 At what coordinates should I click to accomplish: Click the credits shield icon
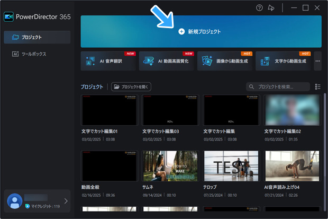pyautogui.click(x=27, y=206)
